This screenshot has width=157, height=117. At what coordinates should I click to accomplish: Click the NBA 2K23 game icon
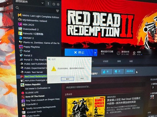[20, 24]
